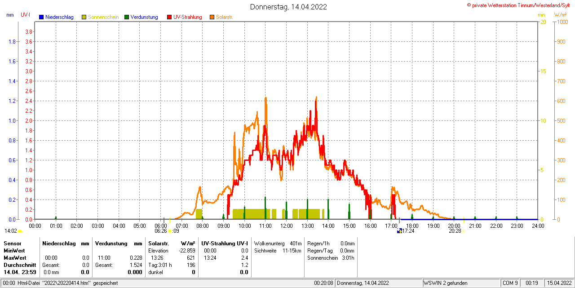This screenshot has height=288, width=575.
Task: Click the WSWIN 2 gefunden status entry
Action: tap(446, 283)
